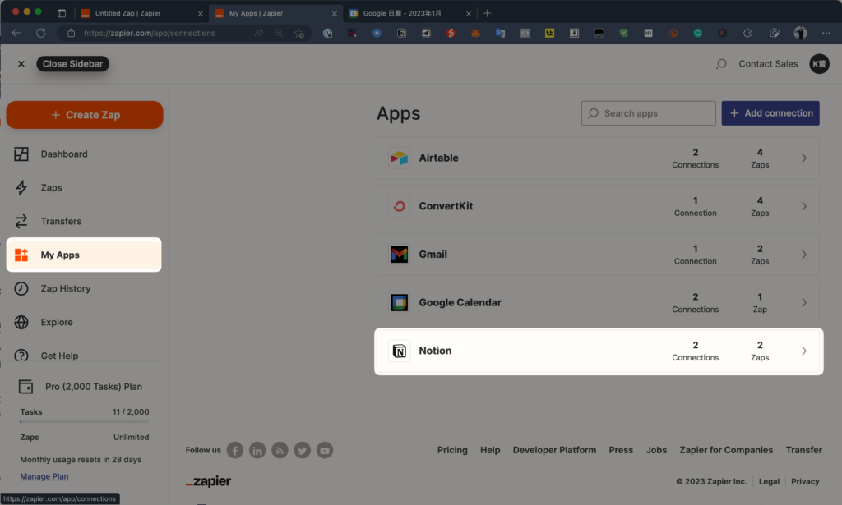
Task: Click the Airtable app logo
Action: (x=399, y=158)
